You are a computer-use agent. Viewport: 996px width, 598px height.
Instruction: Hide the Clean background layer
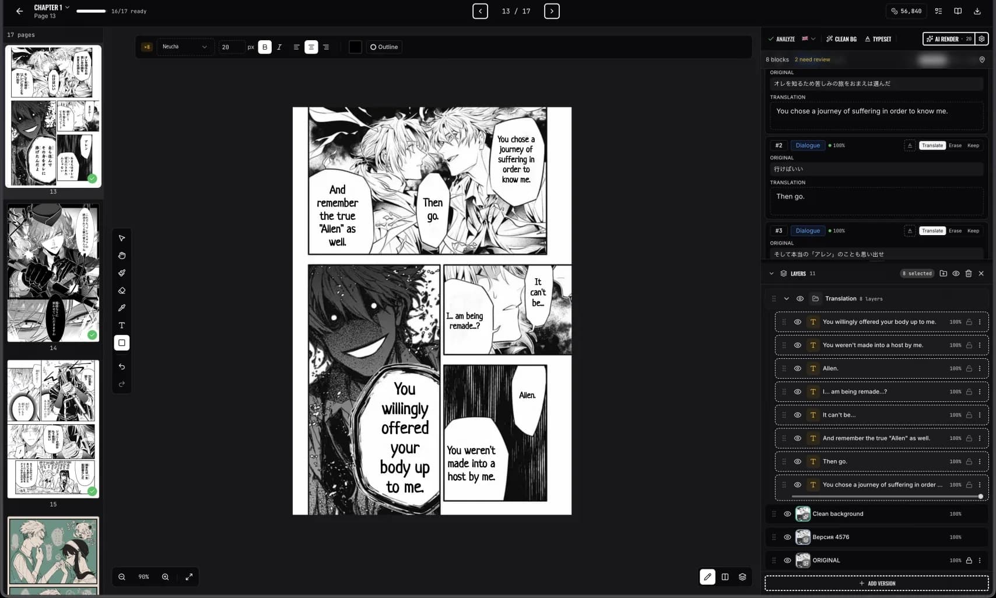point(787,514)
